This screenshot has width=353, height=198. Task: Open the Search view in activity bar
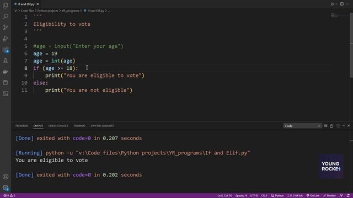(x=6, y=16)
